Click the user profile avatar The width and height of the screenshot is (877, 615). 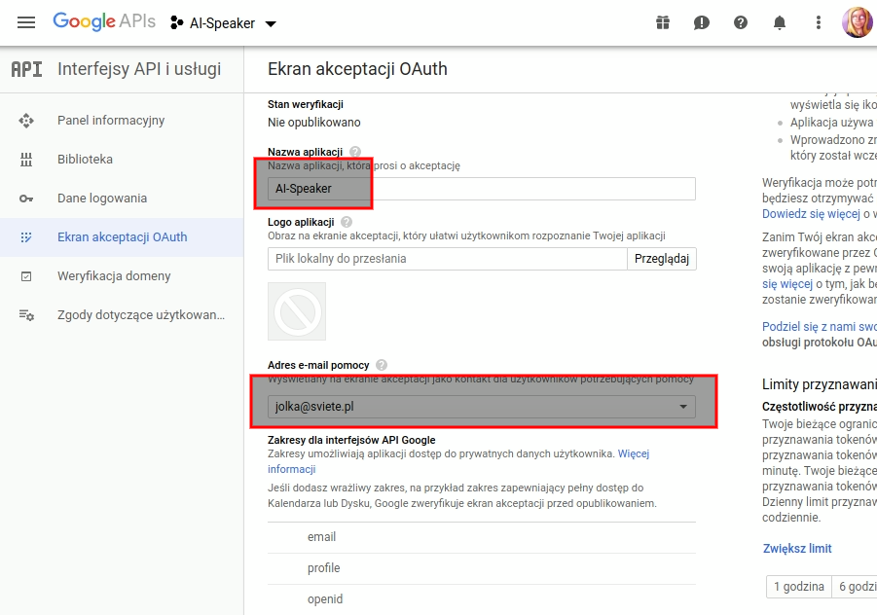click(x=858, y=23)
